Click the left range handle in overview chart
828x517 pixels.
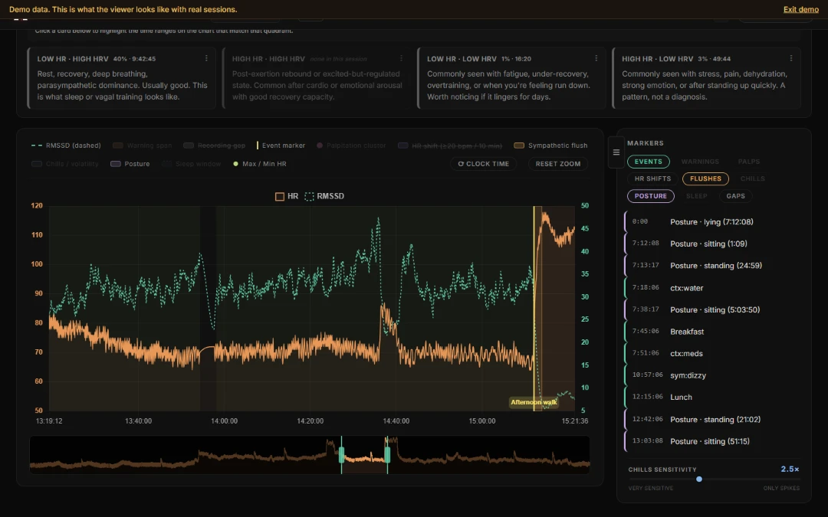pos(341,455)
